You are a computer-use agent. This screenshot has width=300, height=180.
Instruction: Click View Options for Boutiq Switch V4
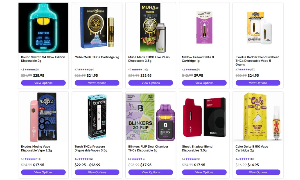click(43, 83)
